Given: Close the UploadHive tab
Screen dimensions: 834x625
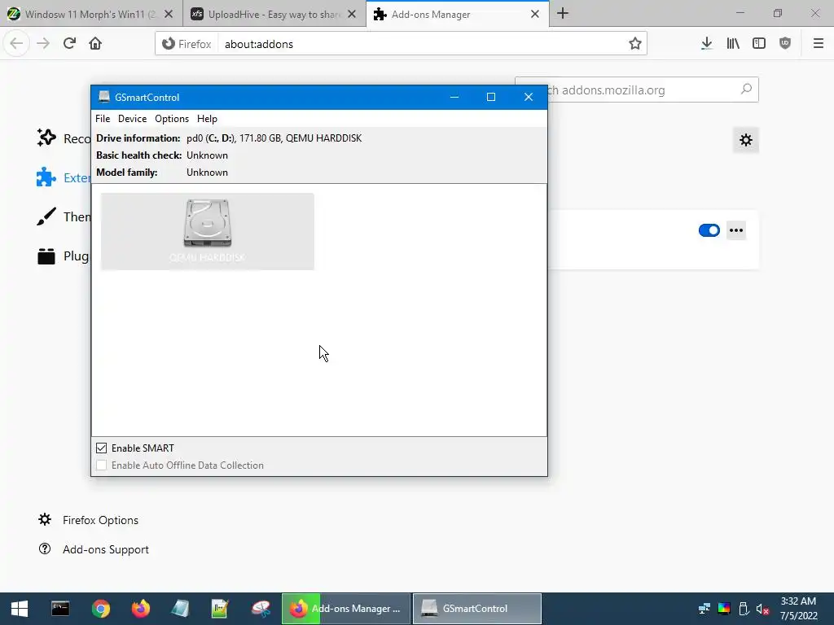Looking at the screenshot, I should 352,15.
